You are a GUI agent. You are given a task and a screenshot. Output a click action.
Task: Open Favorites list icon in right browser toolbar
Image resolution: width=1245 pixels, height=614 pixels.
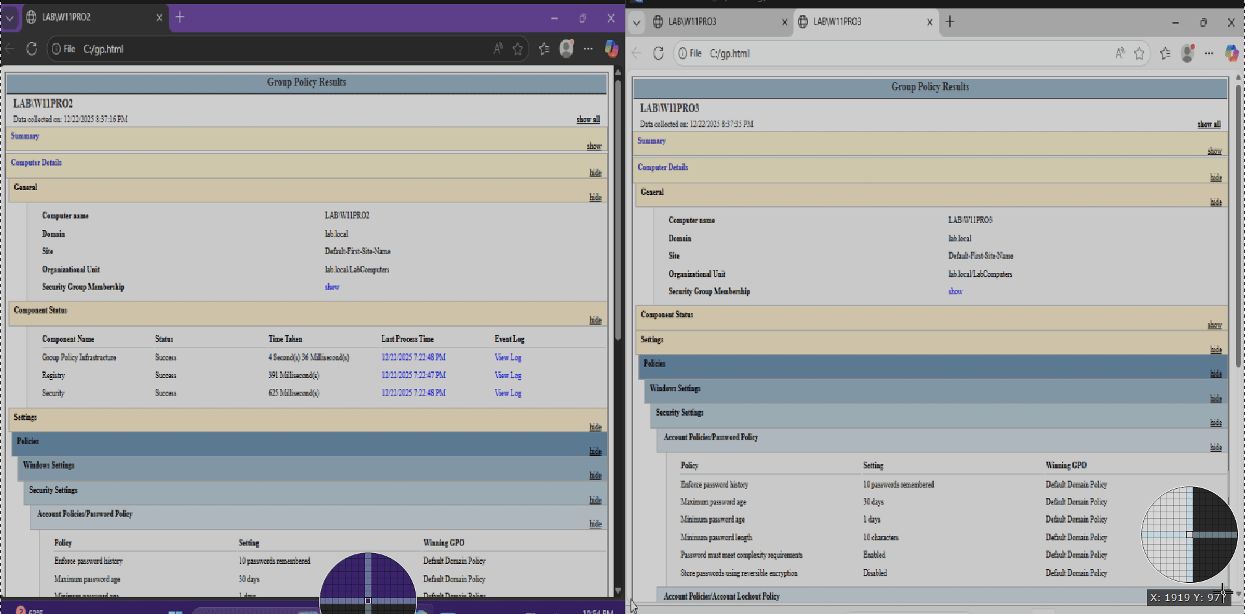pos(1165,54)
